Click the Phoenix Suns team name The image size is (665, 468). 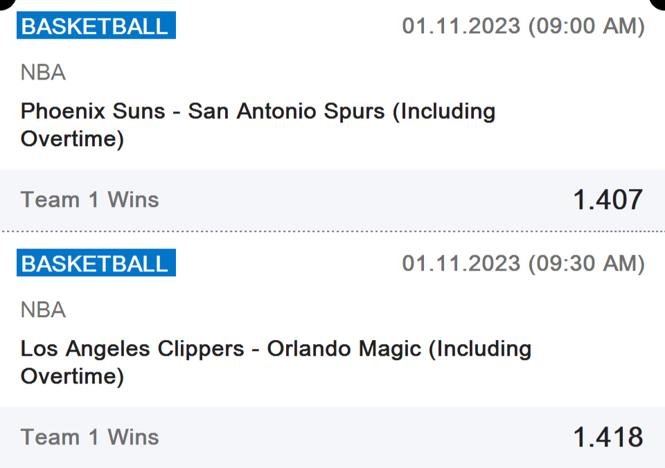93,111
